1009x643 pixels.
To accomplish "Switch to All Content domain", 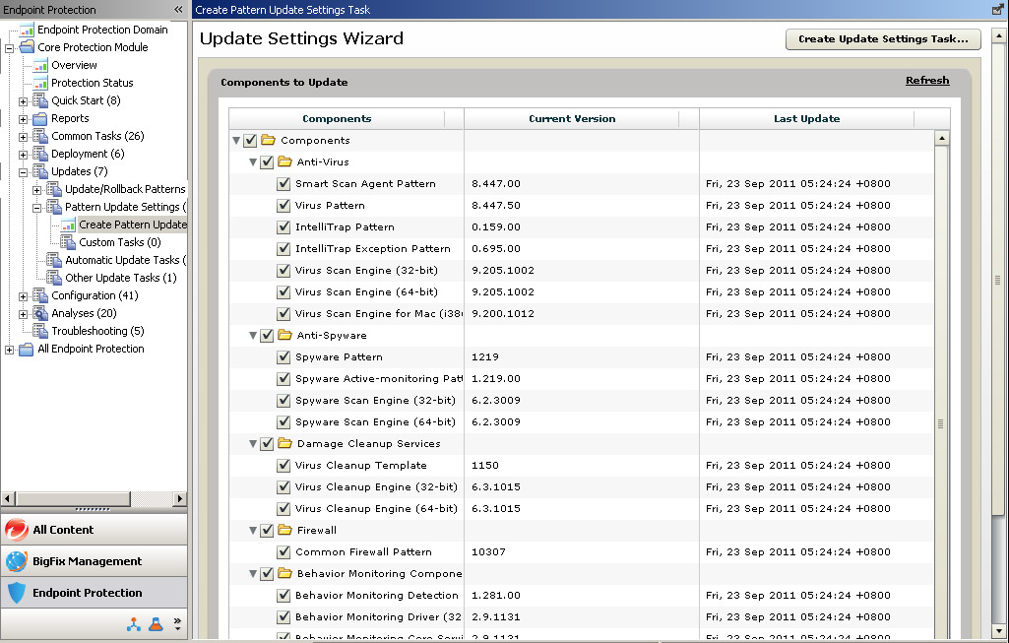I will pos(94,530).
